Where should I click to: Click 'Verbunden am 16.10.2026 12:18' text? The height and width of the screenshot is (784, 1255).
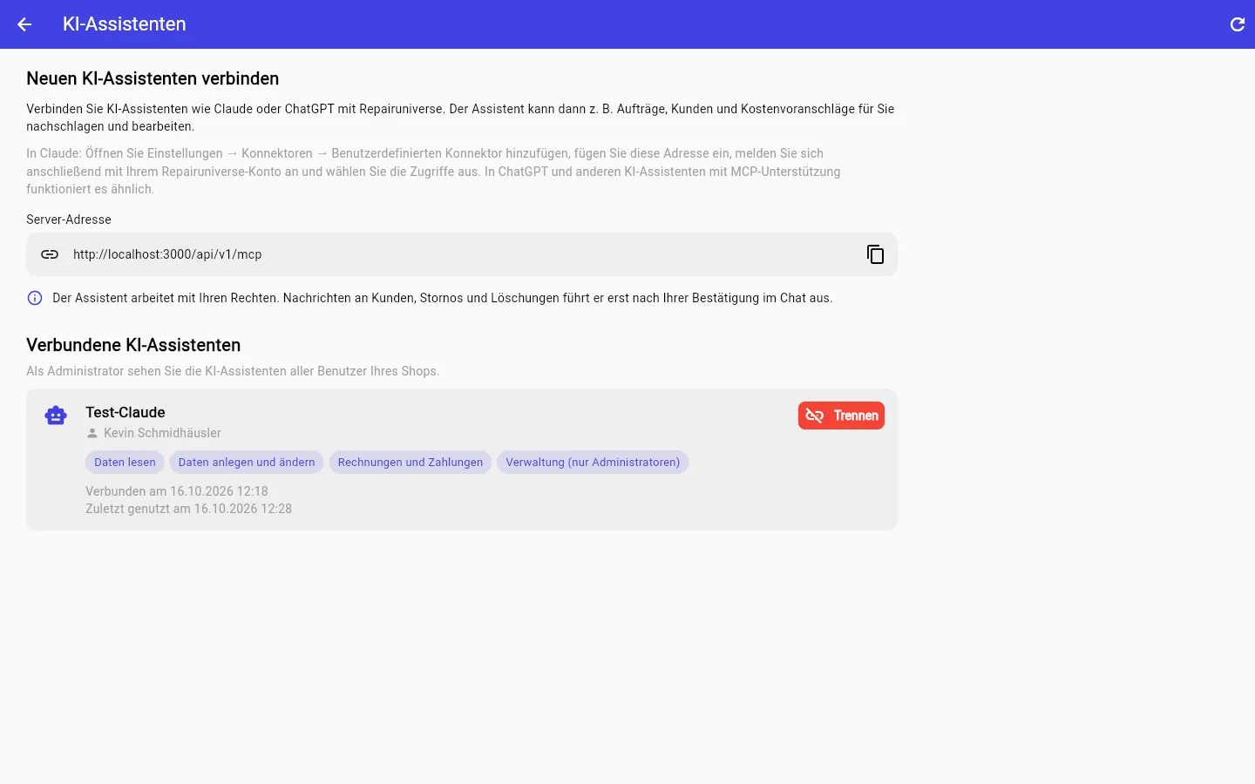click(x=177, y=491)
